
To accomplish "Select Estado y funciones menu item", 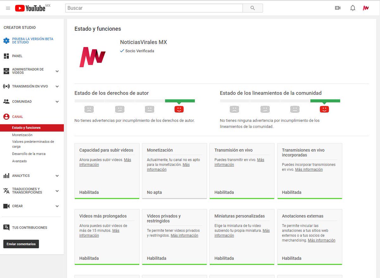I will [x=32, y=128].
